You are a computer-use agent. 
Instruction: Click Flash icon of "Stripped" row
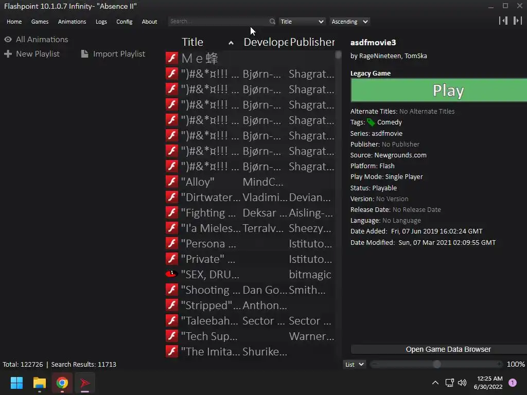pos(172,306)
